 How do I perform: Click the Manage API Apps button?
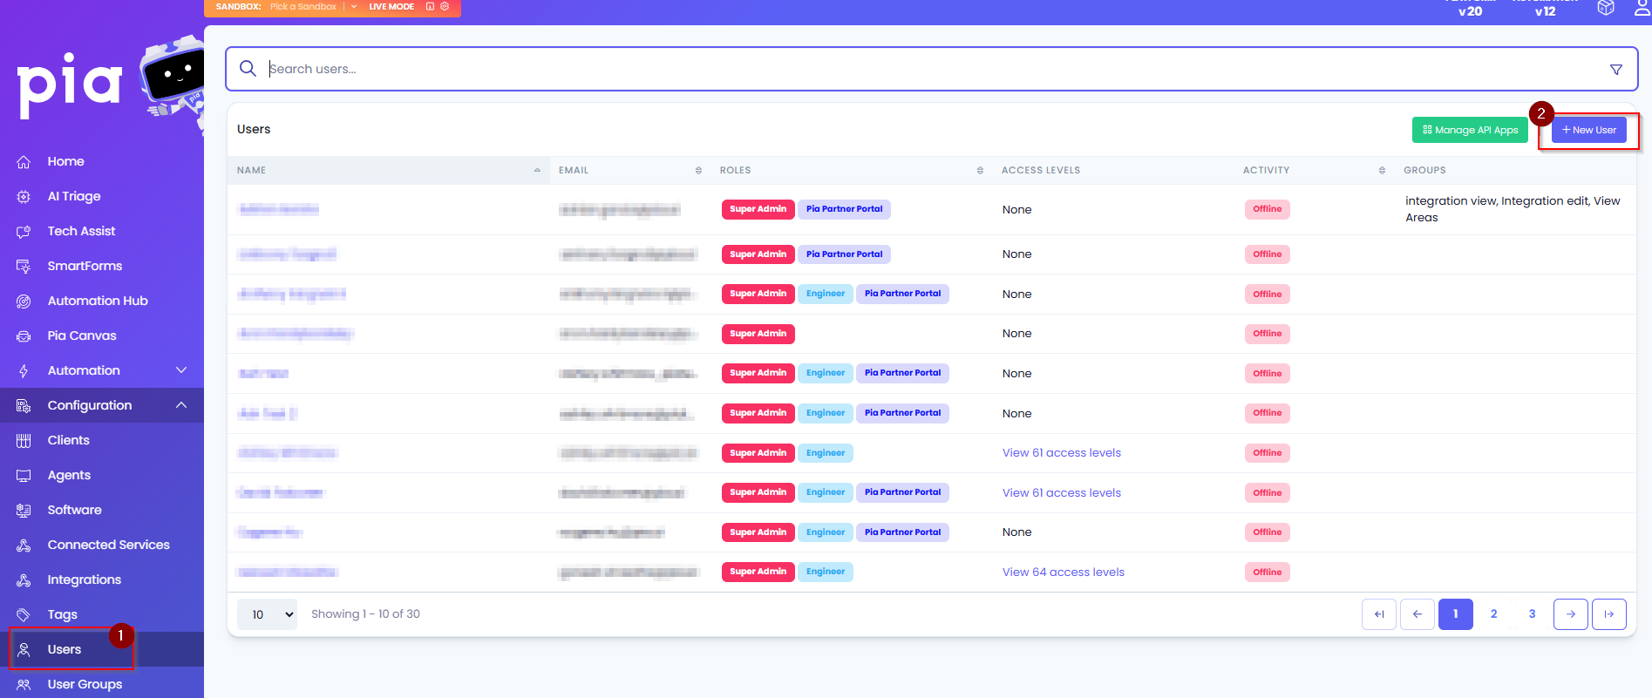tap(1470, 130)
